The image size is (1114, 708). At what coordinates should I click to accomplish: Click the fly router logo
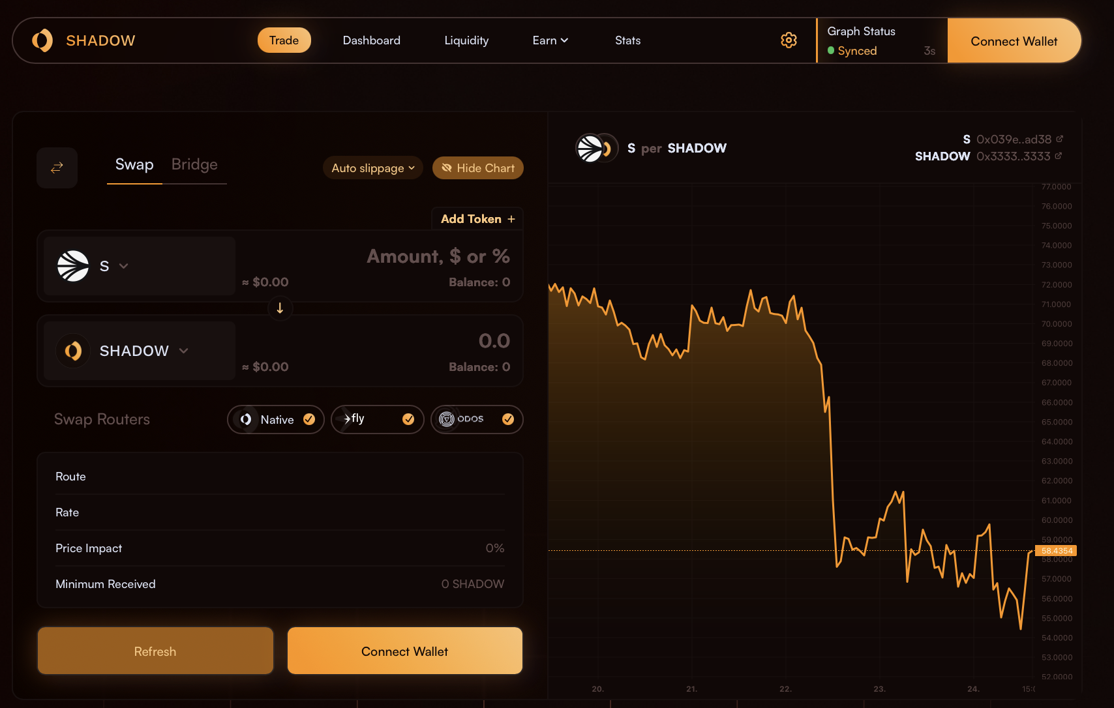click(354, 419)
